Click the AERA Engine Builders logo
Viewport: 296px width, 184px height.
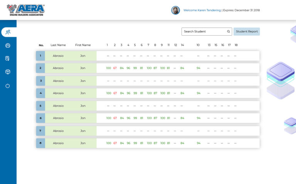tap(25, 10)
